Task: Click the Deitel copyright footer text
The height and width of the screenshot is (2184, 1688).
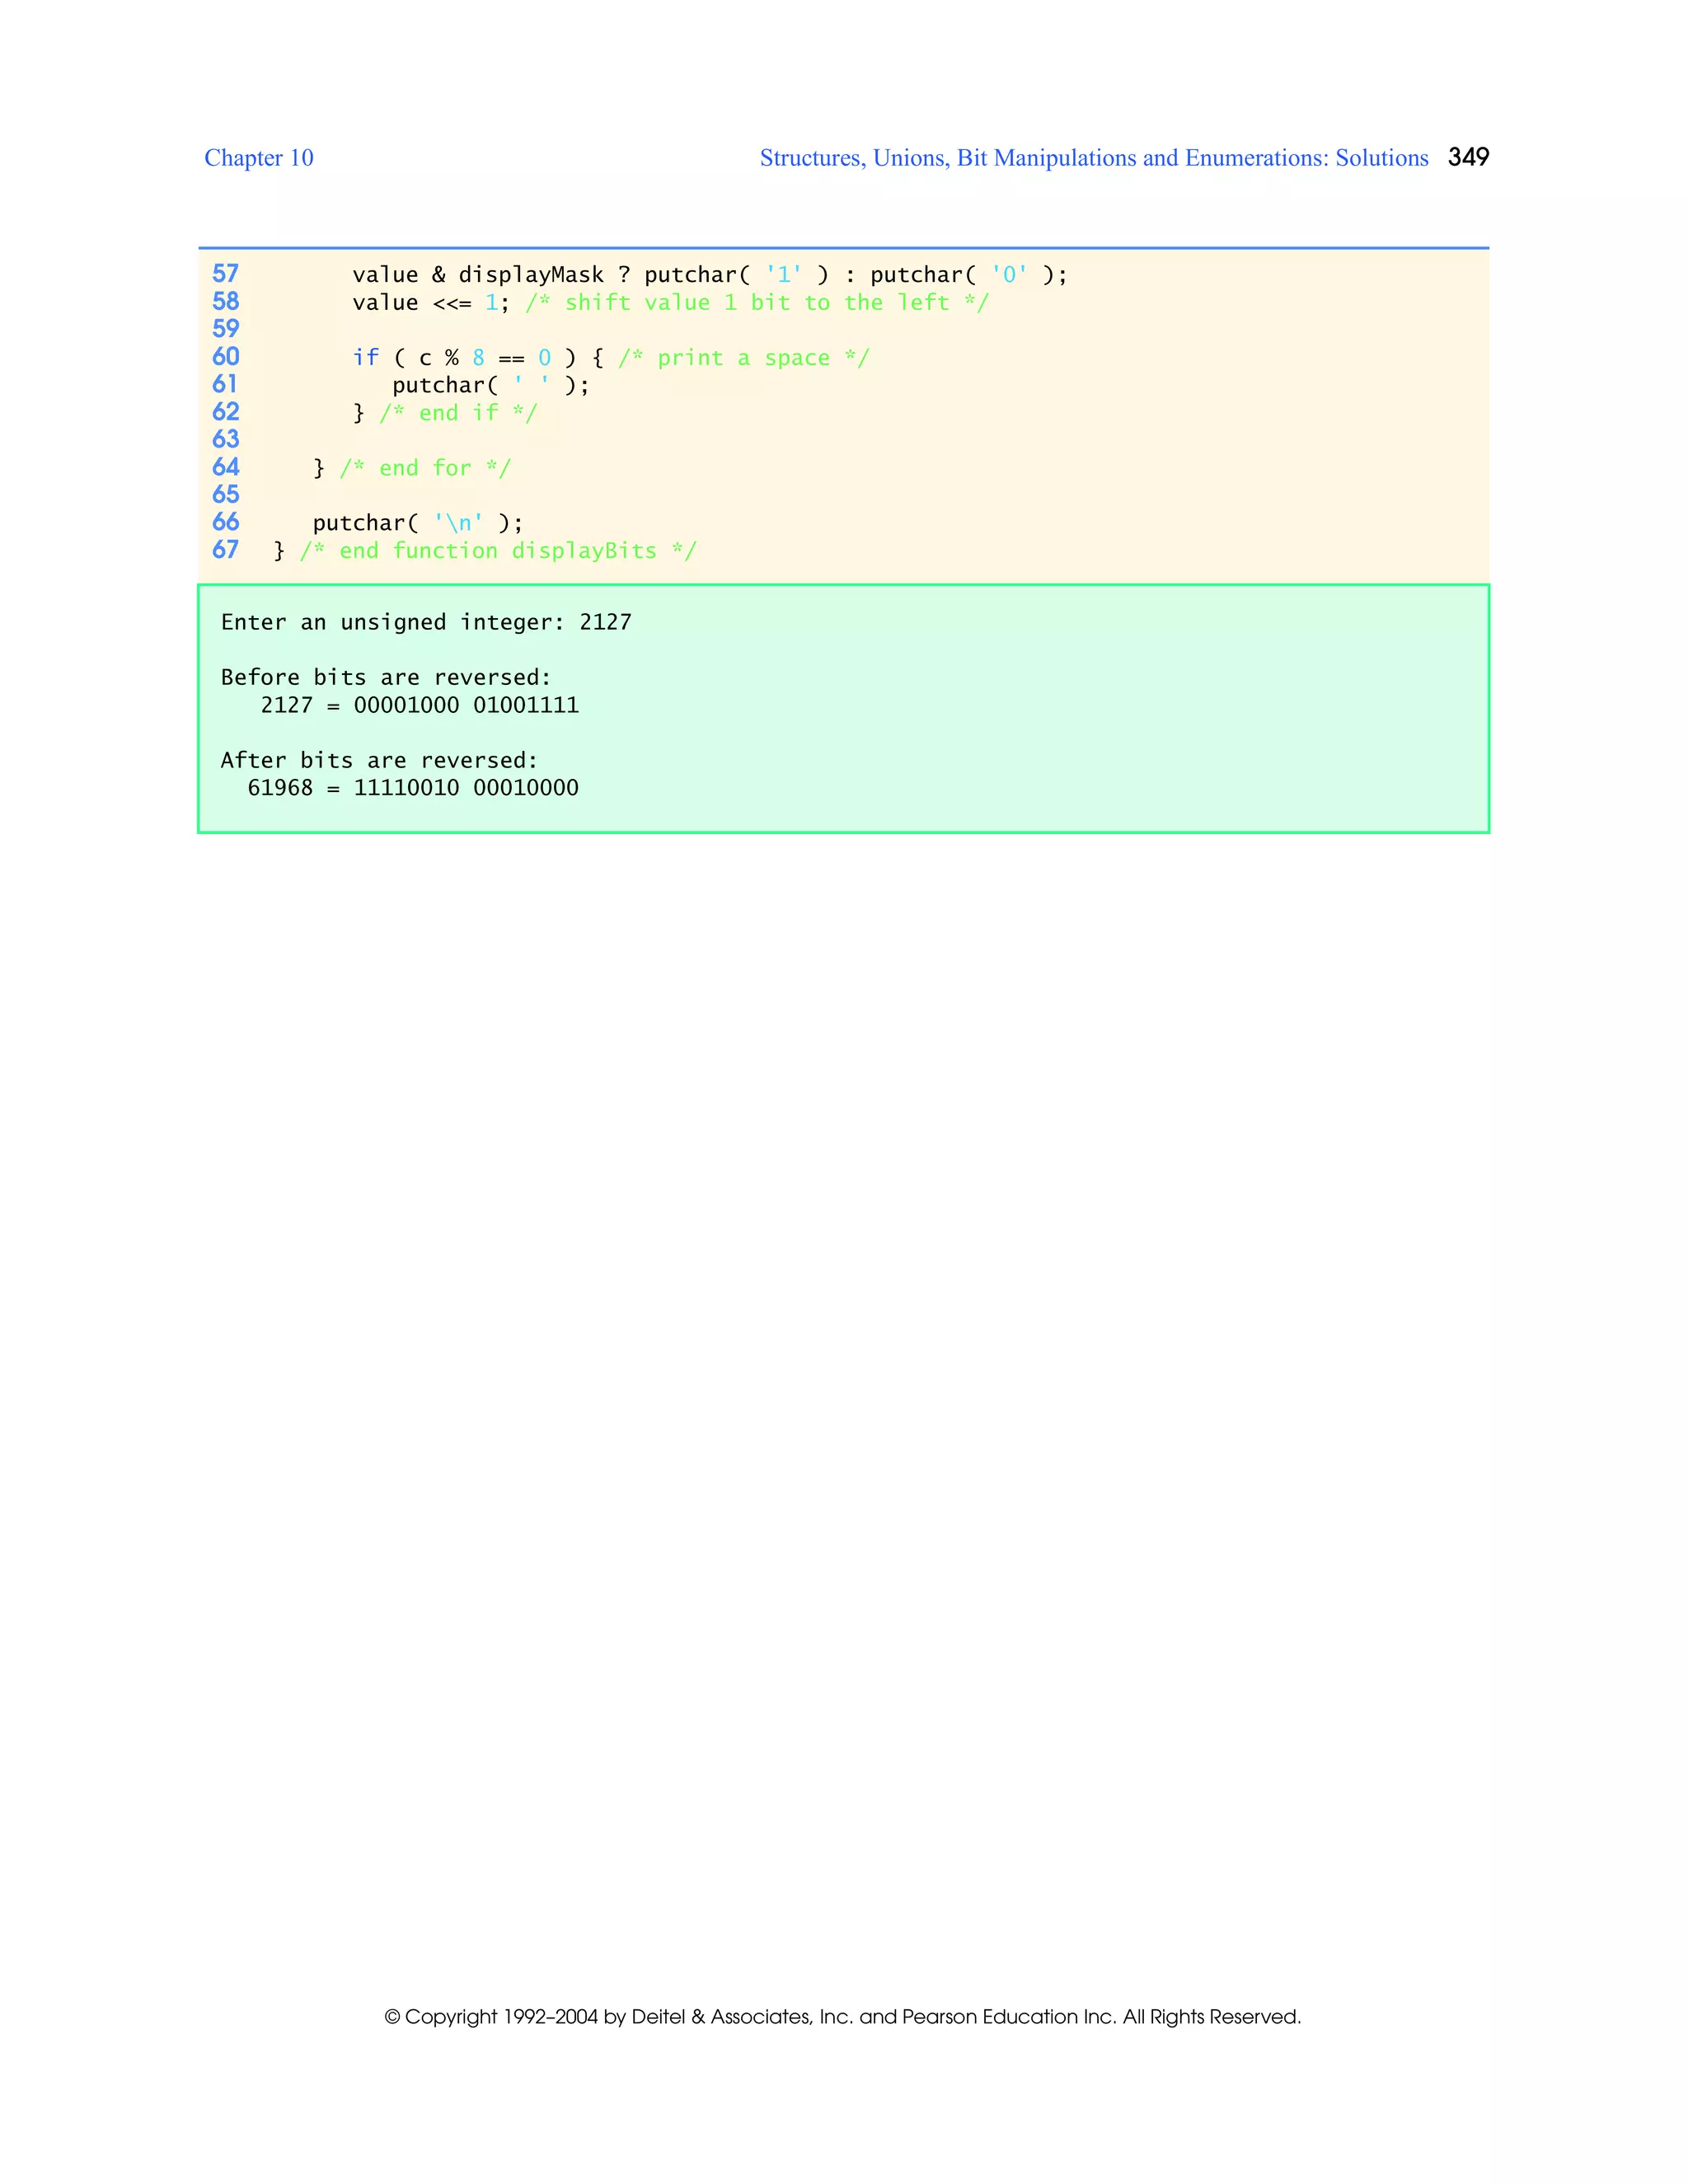Action: click(x=842, y=2016)
